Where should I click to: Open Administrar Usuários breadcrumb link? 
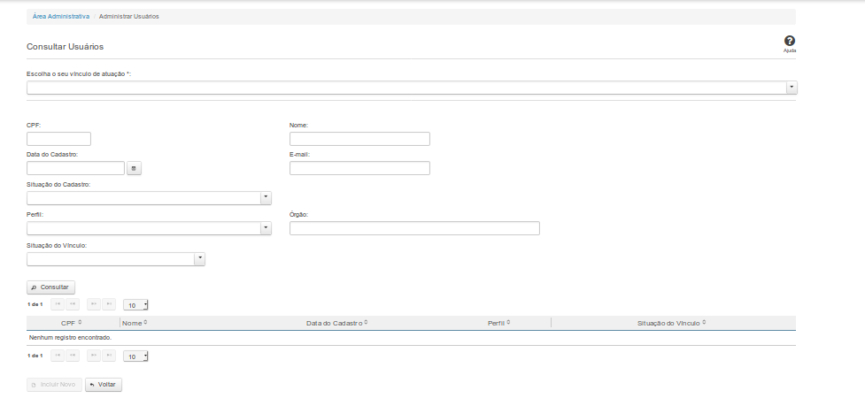coord(129,17)
